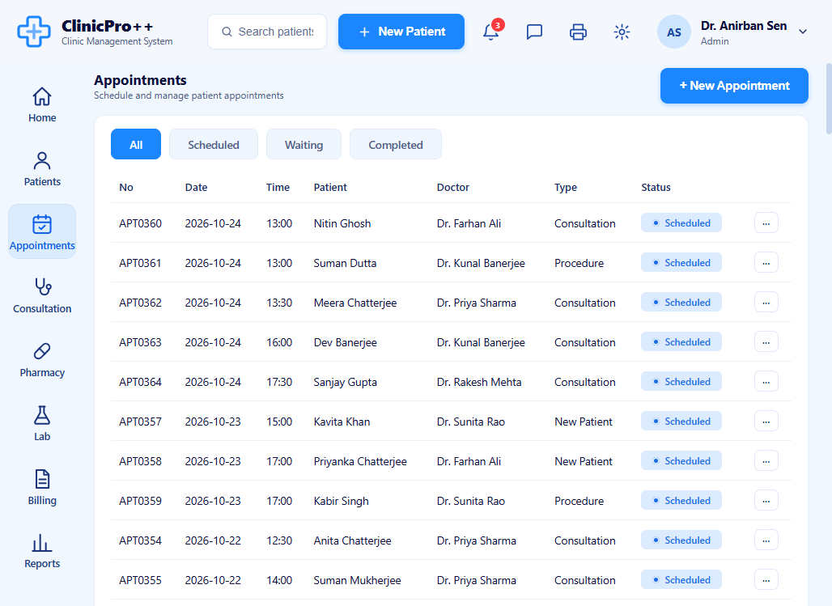
Task: Click the Scheduled status badge for APT0355
Action: point(681,580)
